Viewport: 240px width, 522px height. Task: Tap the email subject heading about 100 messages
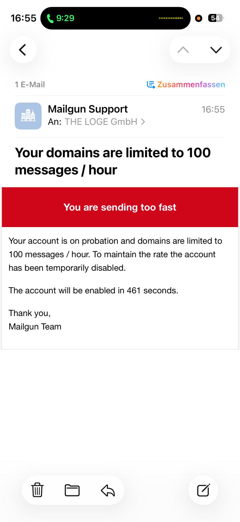[113, 161]
